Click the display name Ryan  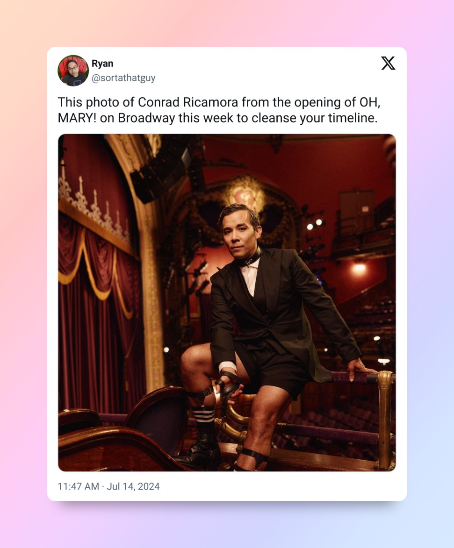tap(102, 63)
